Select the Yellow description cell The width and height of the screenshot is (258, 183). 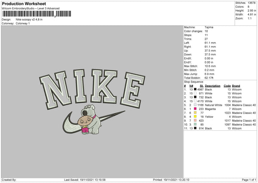(209, 117)
